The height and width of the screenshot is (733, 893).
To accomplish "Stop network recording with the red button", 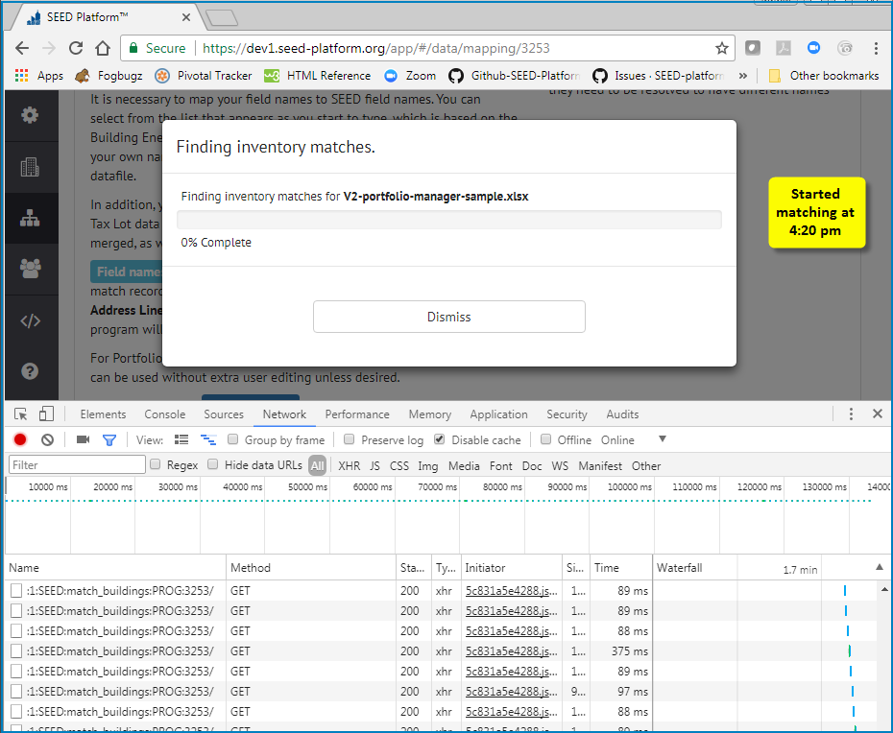I will point(20,439).
